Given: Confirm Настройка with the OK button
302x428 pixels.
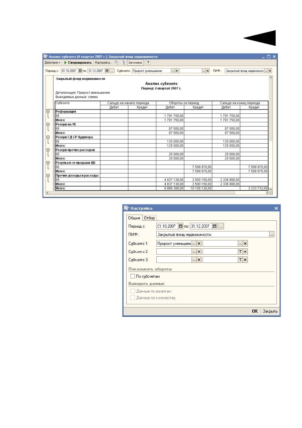Looking at the screenshot, I should click(255, 311).
